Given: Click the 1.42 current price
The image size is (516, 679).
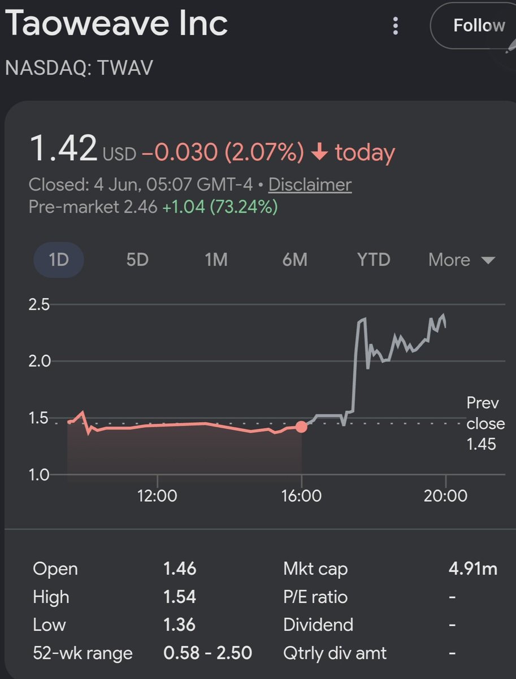Looking at the screenshot, I should [x=63, y=149].
